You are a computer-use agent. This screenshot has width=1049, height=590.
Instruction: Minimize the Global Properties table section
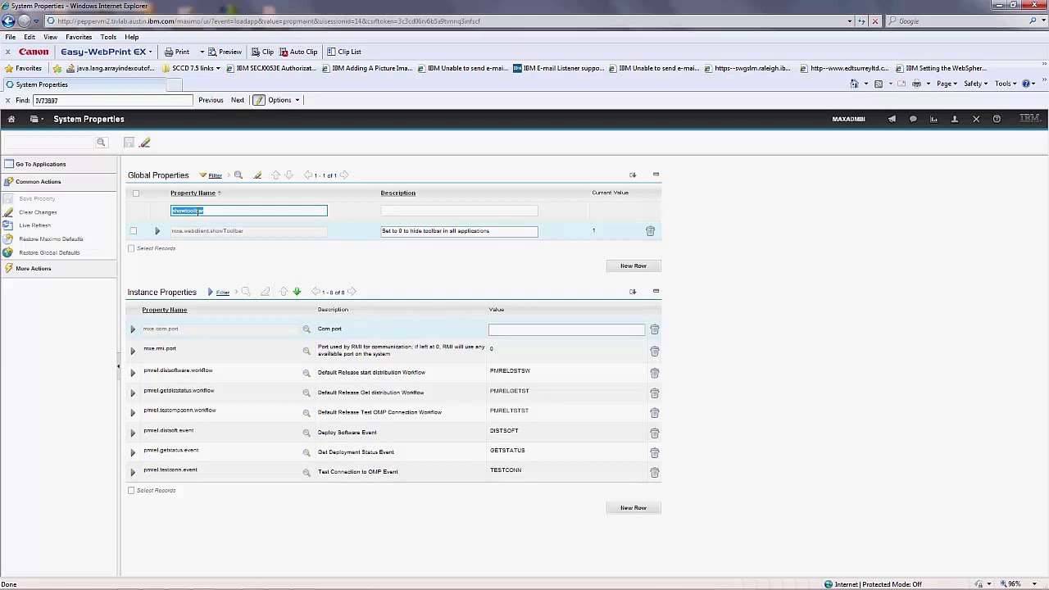(x=656, y=175)
